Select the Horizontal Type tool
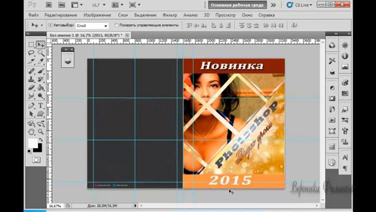The width and height of the screenshot is (376, 212). coord(41,105)
